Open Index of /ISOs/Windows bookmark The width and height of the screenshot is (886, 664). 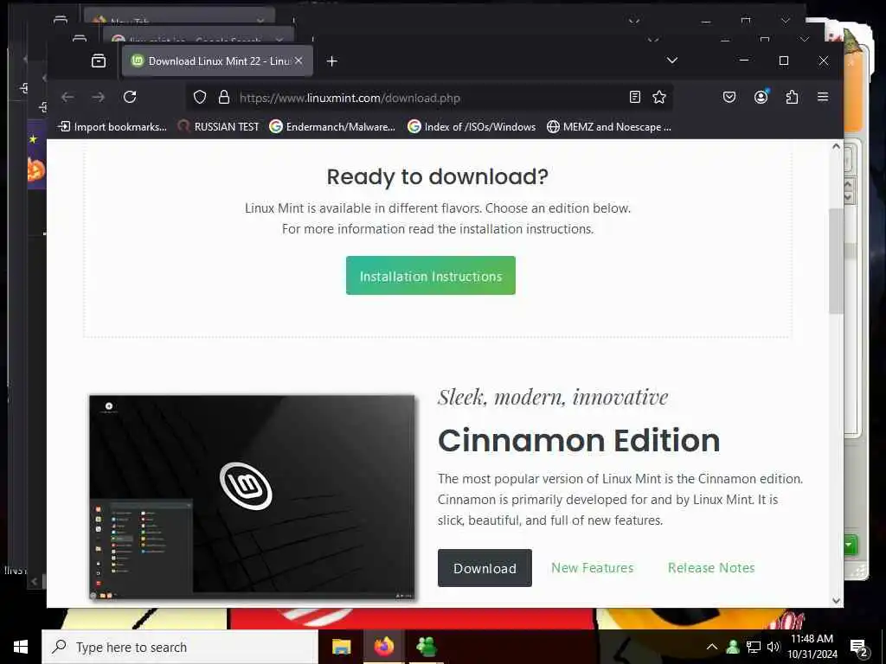click(x=472, y=127)
